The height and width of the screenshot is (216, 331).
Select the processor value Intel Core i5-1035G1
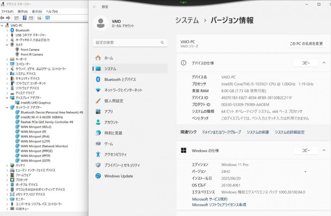[267, 84]
